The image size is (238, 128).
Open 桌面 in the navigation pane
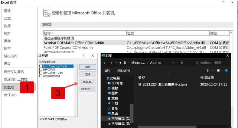pyautogui.click(x=113, y=113)
